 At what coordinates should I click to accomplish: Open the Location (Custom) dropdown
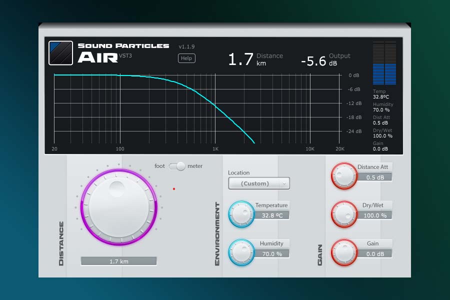click(259, 183)
